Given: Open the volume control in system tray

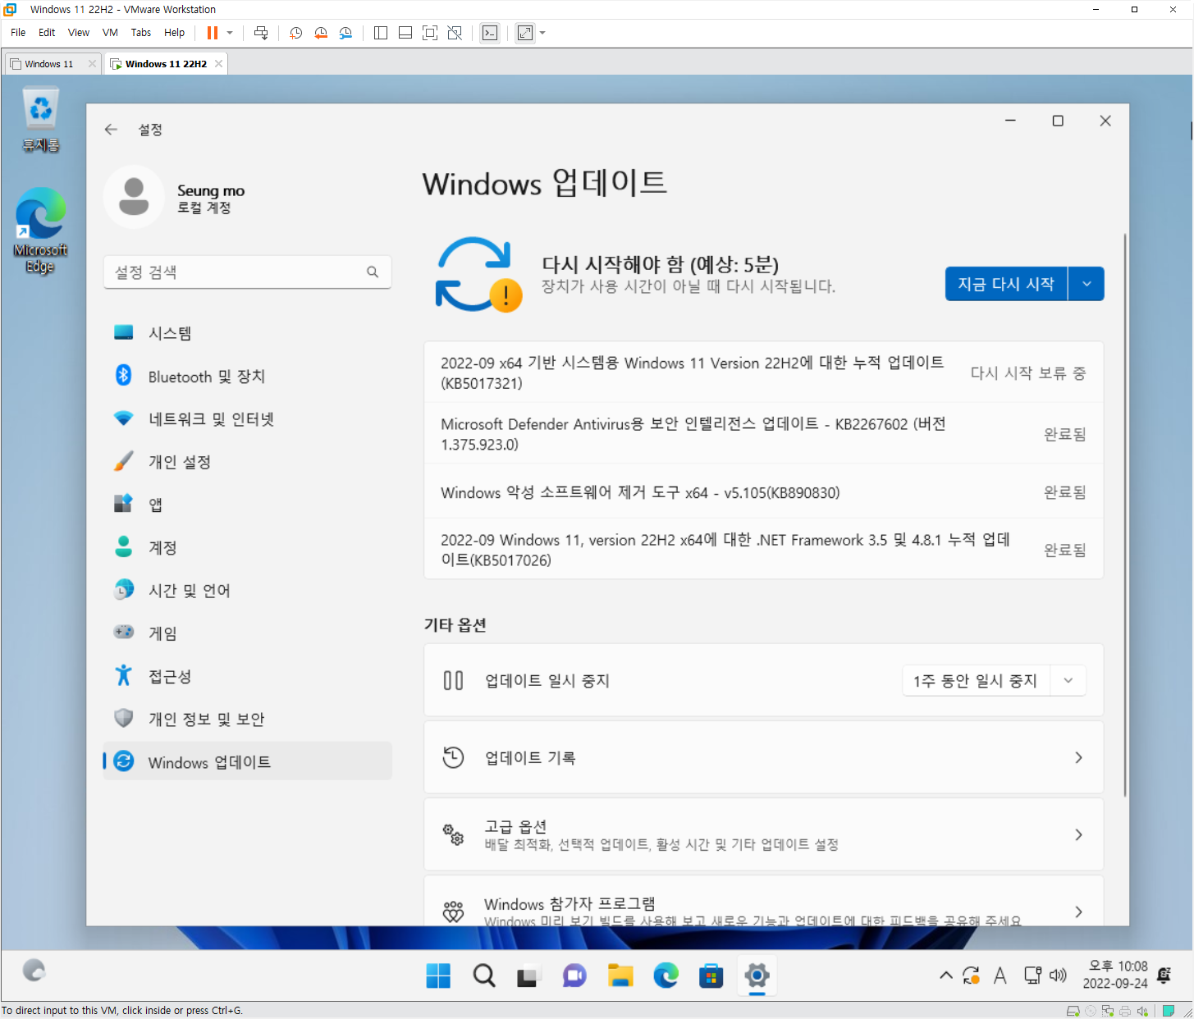Looking at the screenshot, I should click(1059, 976).
